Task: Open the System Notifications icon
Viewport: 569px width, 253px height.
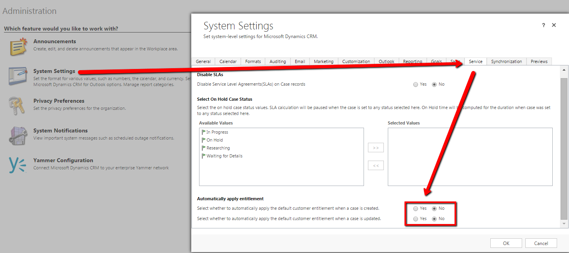Action: pyautogui.click(x=18, y=136)
